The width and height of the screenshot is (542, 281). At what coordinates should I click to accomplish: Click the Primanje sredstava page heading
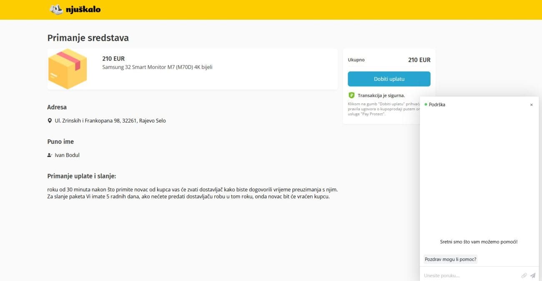[x=88, y=38]
